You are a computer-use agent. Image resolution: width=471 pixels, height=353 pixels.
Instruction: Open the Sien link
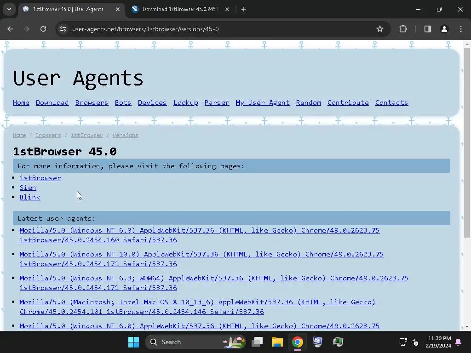pos(28,188)
